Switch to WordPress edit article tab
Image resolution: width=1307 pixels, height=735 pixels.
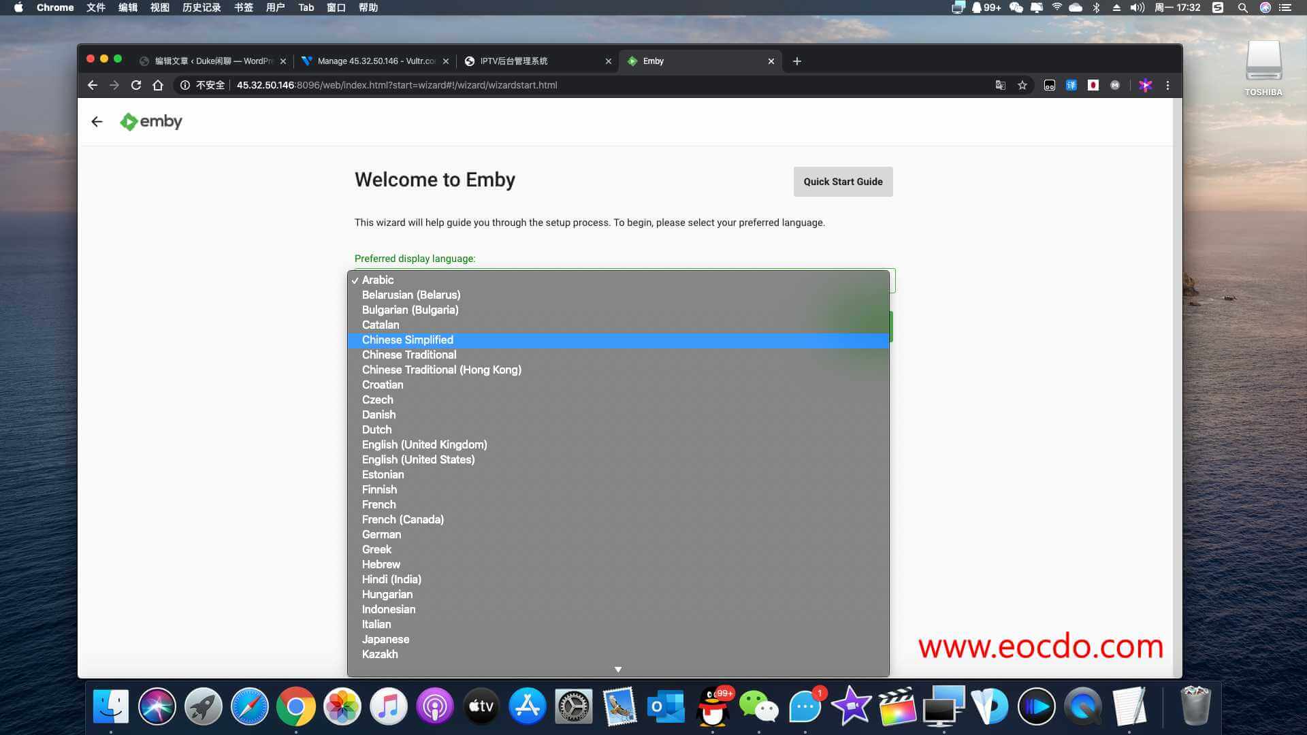(212, 61)
